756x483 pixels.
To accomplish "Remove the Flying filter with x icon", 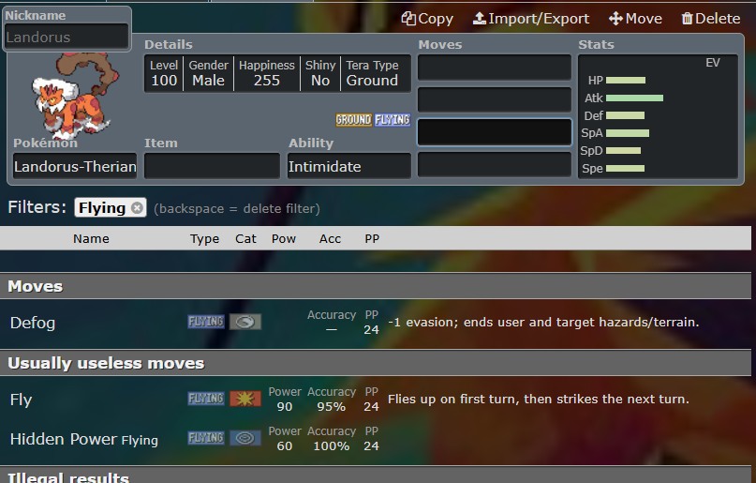I will (137, 208).
